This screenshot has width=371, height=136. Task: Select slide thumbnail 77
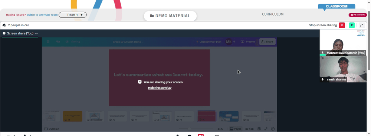(139, 116)
